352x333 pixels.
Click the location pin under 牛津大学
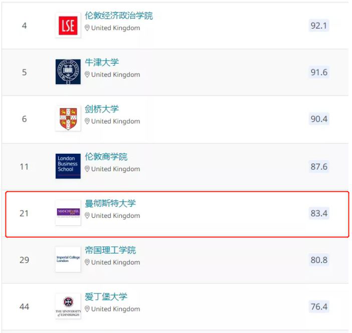(87, 75)
